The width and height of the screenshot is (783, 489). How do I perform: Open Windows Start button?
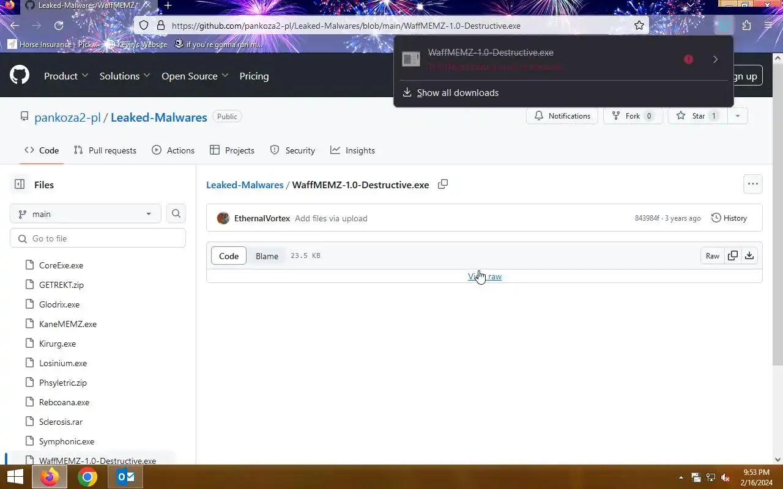pyautogui.click(x=15, y=477)
